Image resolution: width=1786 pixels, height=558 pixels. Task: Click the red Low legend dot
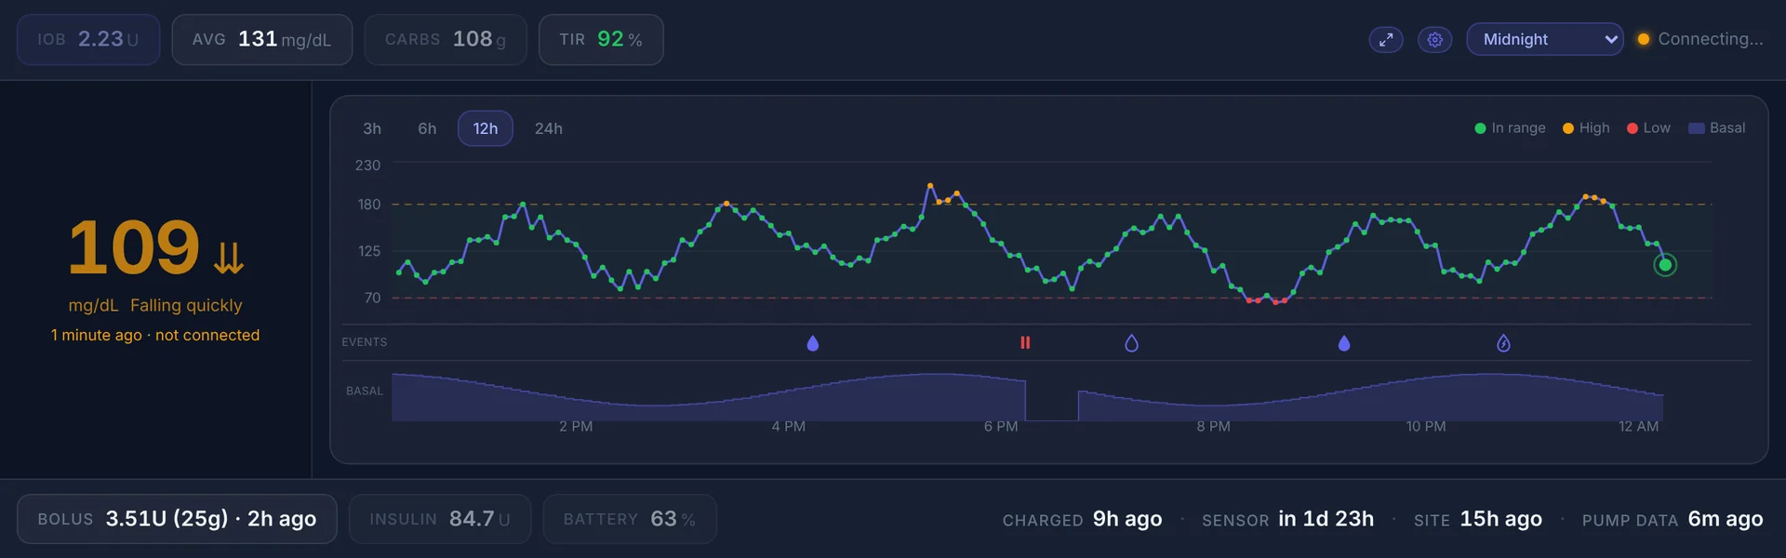[x=1633, y=128]
